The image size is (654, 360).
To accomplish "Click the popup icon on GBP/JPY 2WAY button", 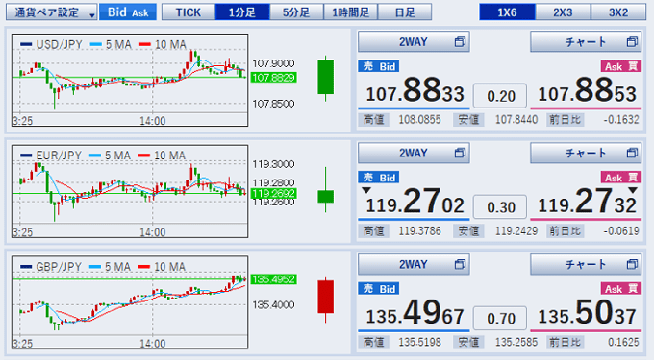I will point(460,264).
